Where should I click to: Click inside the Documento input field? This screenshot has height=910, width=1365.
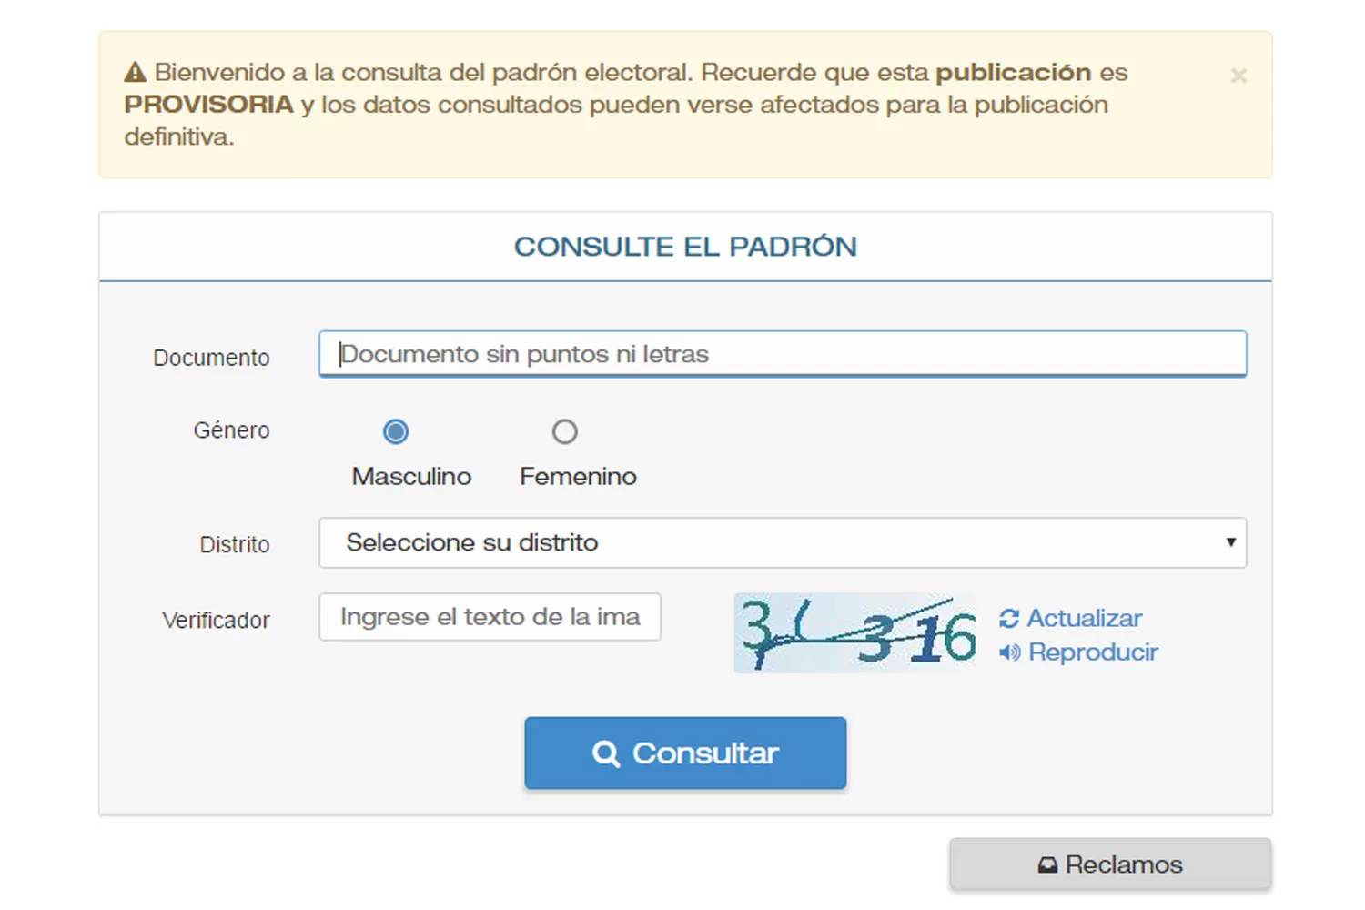click(x=783, y=354)
